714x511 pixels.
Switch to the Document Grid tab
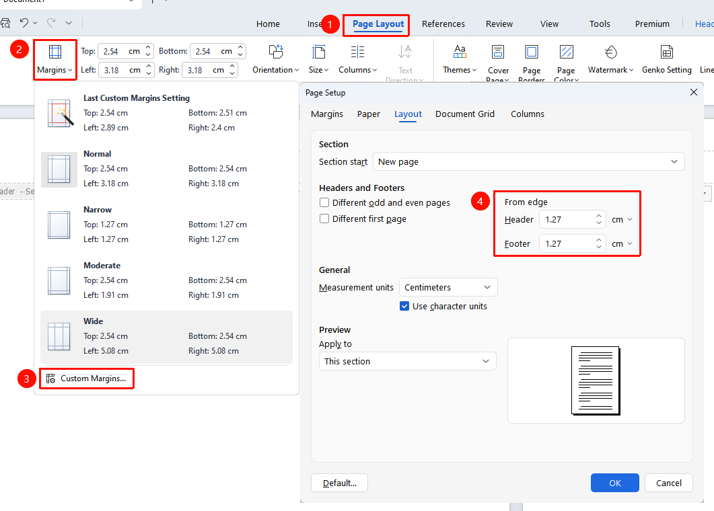tap(465, 114)
